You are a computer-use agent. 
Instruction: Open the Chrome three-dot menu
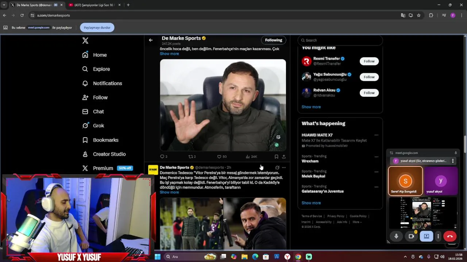462,15
